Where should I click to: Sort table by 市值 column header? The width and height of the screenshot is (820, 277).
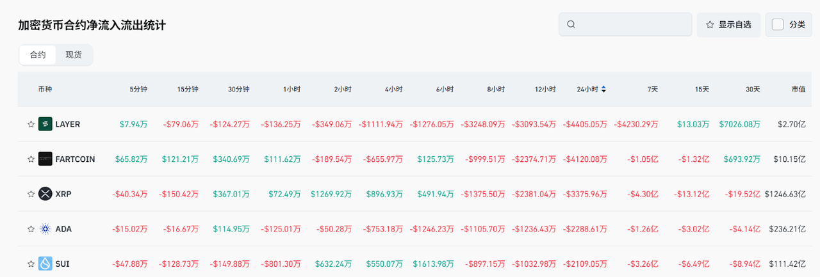(798, 89)
